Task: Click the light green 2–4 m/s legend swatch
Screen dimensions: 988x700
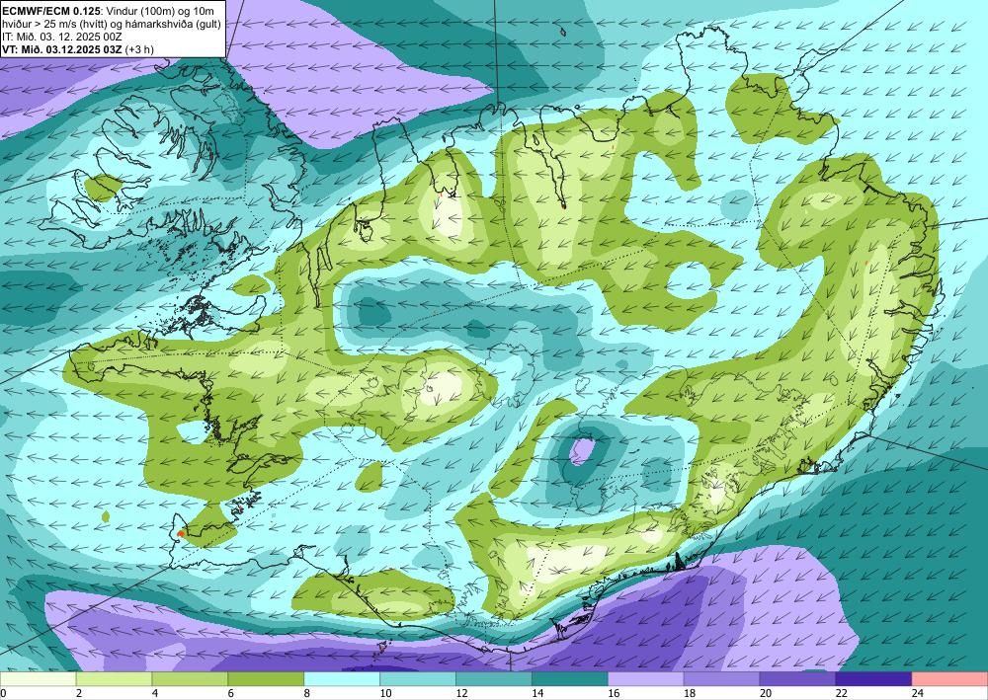Action: pyautogui.click(x=114, y=679)
